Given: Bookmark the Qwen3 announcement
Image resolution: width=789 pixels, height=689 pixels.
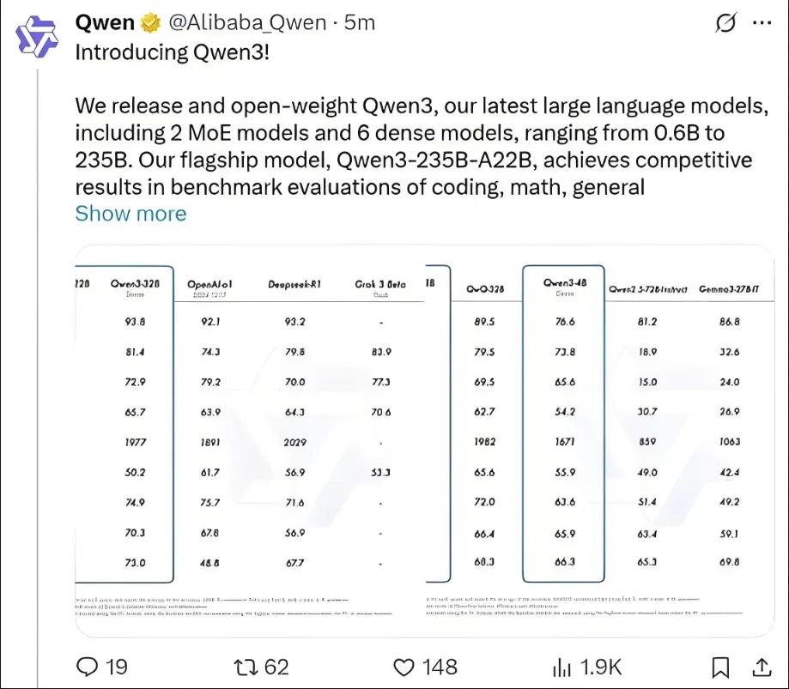Looking at the screenshot, I should pos(722,667).
